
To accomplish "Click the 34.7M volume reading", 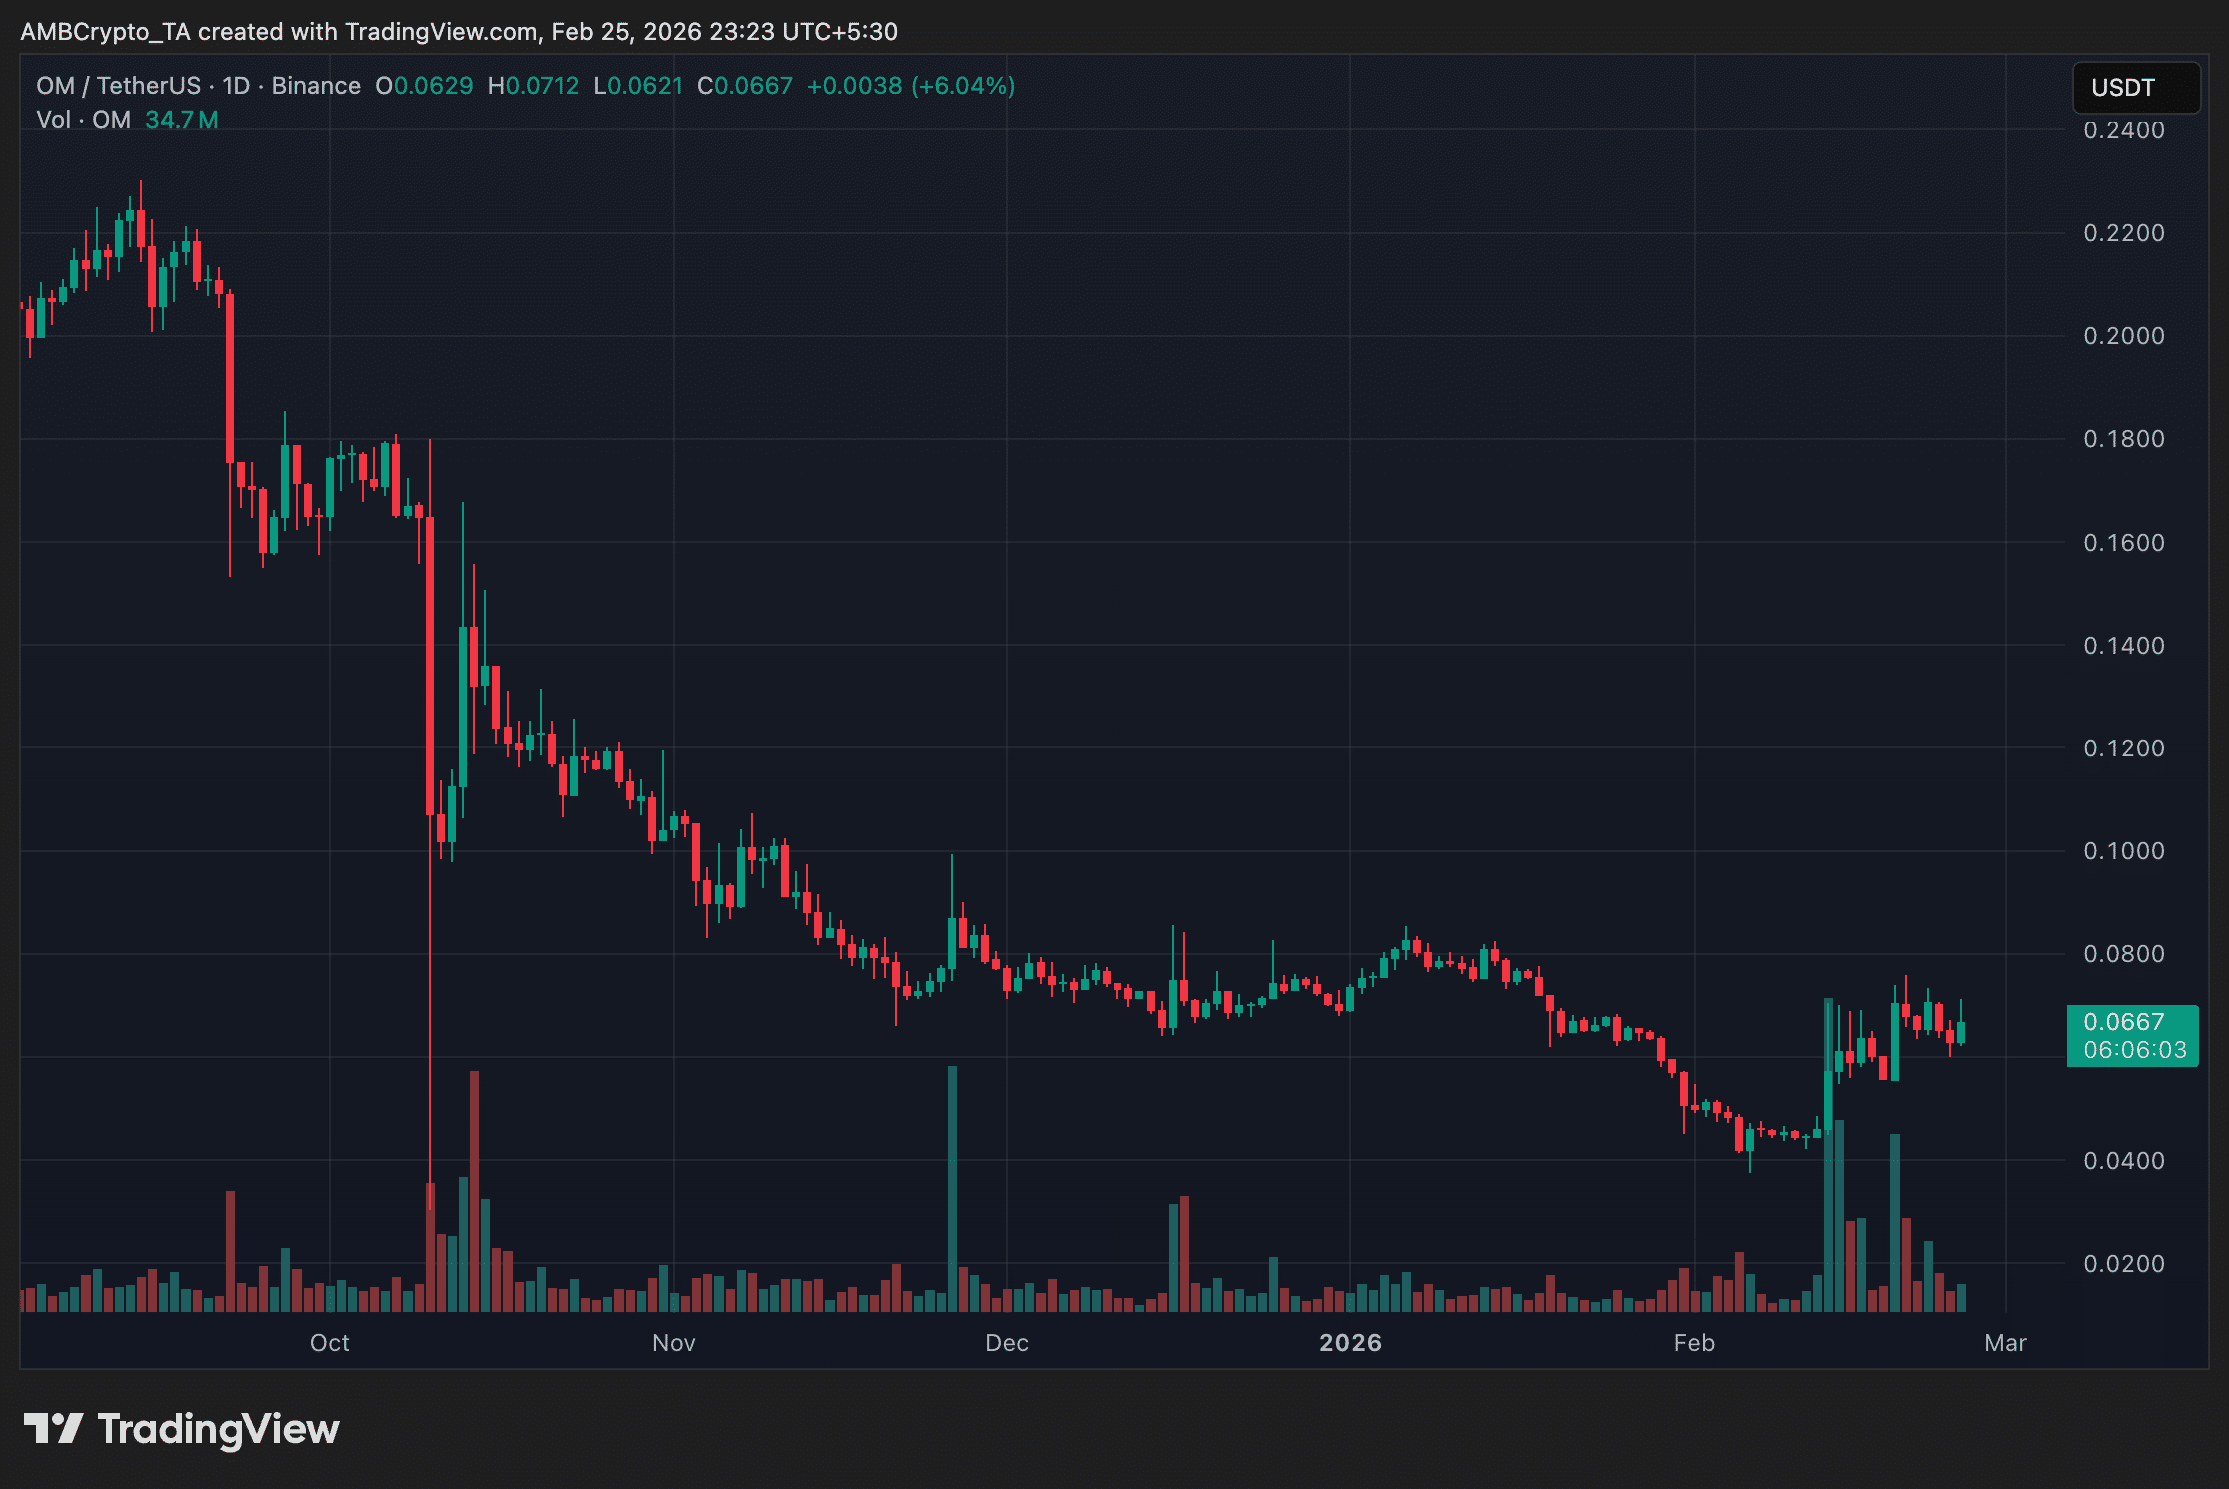I will pyautogui.click(x=181, y=119).
